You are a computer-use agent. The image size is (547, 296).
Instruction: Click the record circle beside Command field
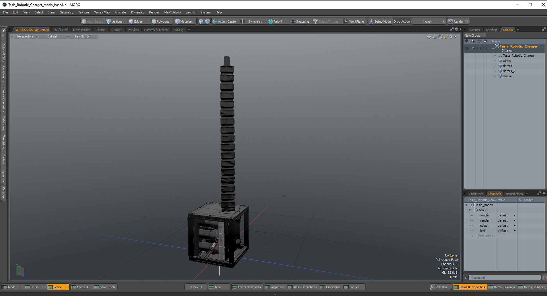point(544,278)
